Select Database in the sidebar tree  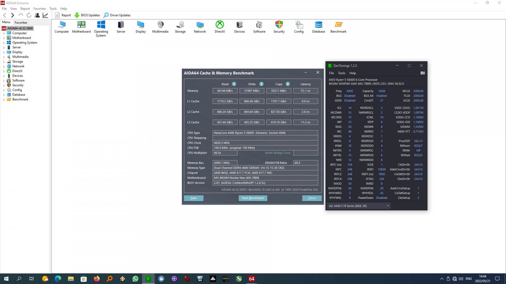[x=19, y=95]
